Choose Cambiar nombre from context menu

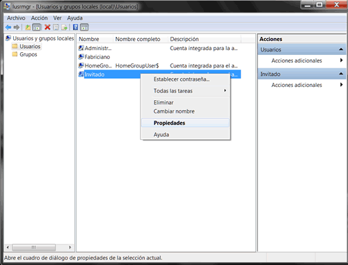point(185,111)
